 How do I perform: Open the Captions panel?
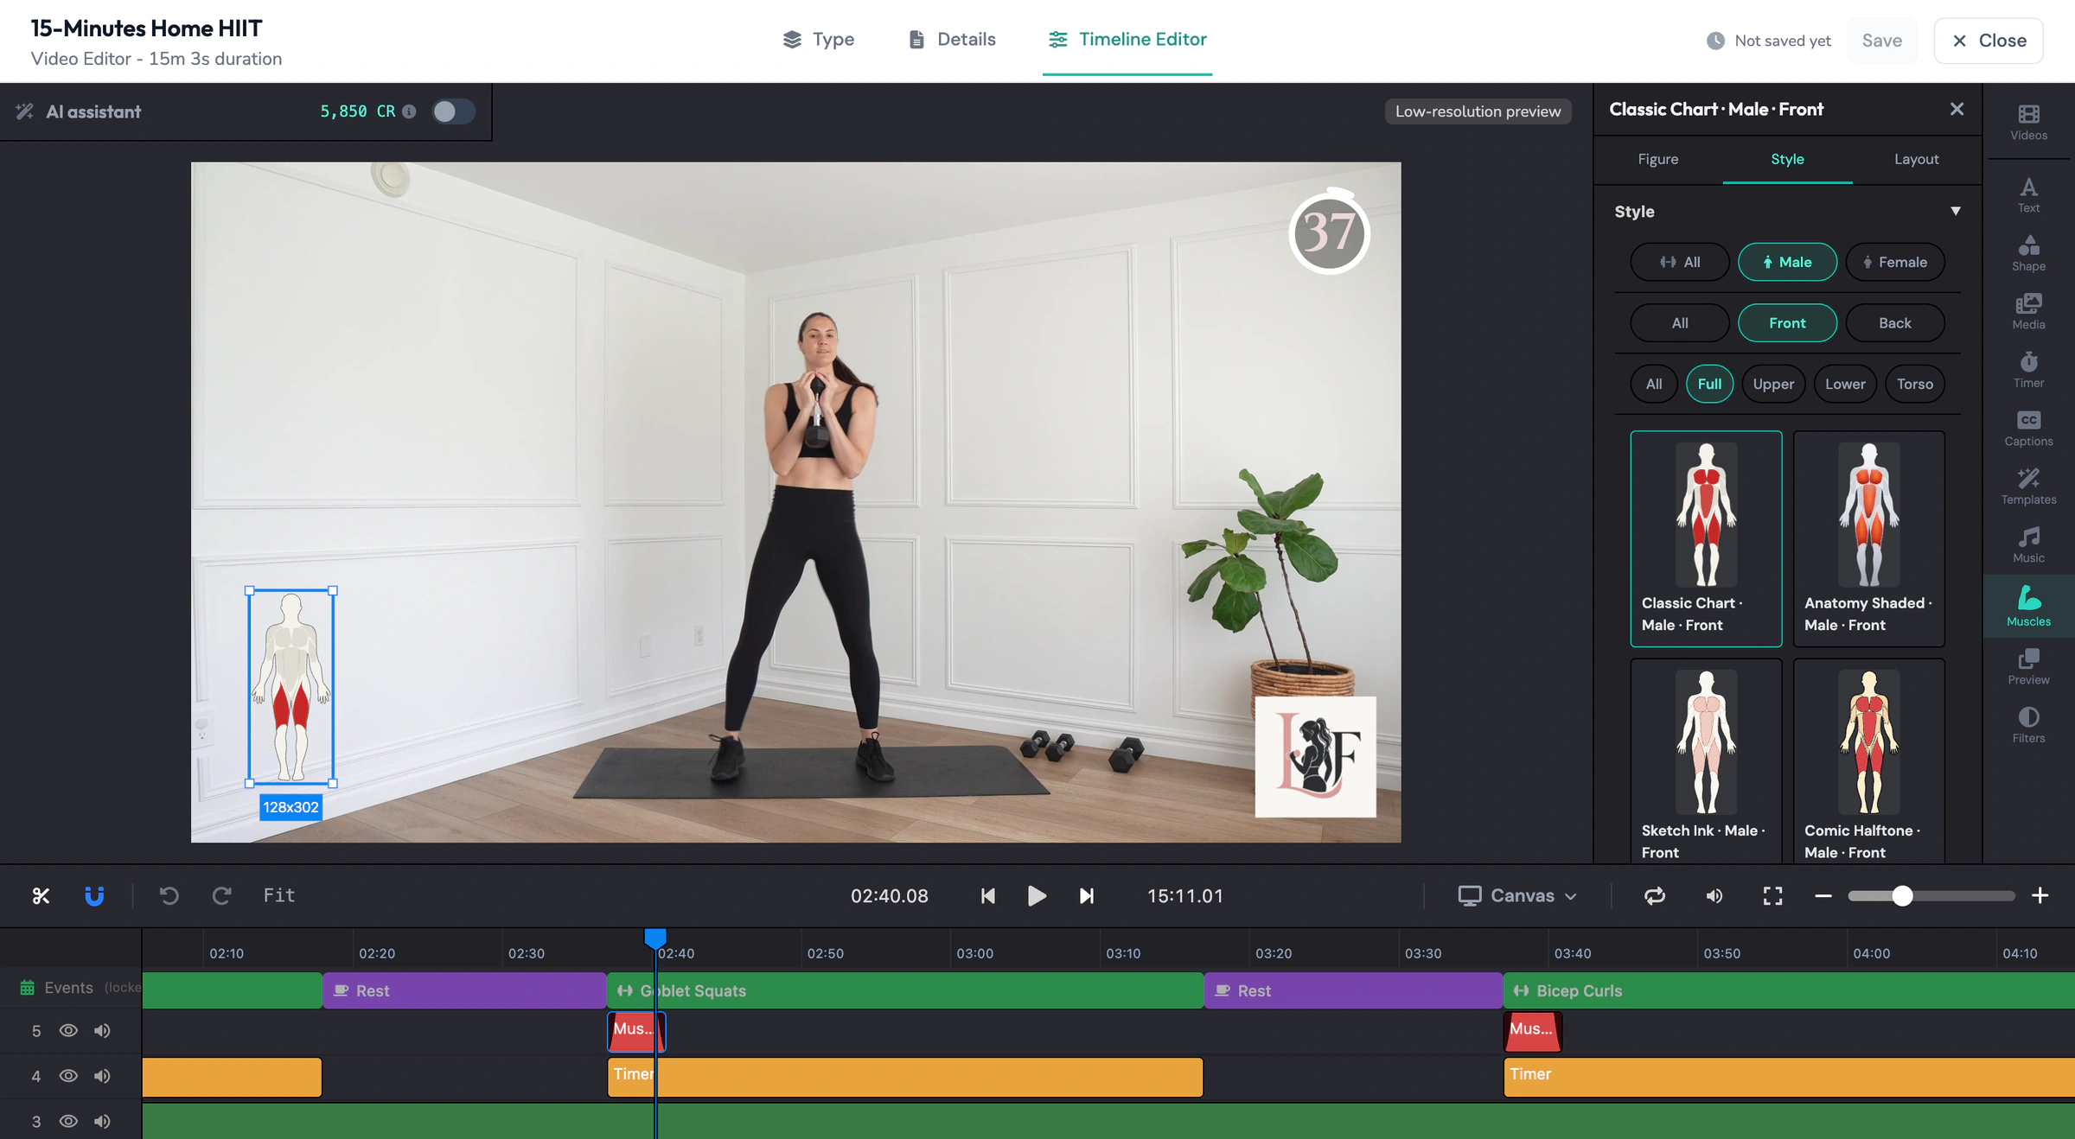coord(2028,429)
